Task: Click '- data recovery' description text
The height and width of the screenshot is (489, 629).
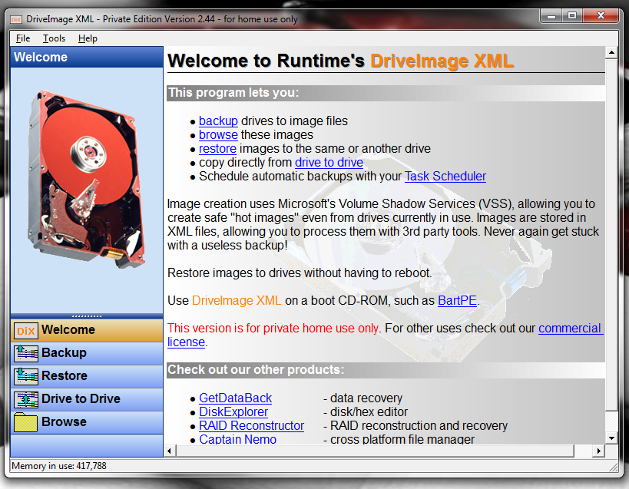Action: tap(363, 398)
